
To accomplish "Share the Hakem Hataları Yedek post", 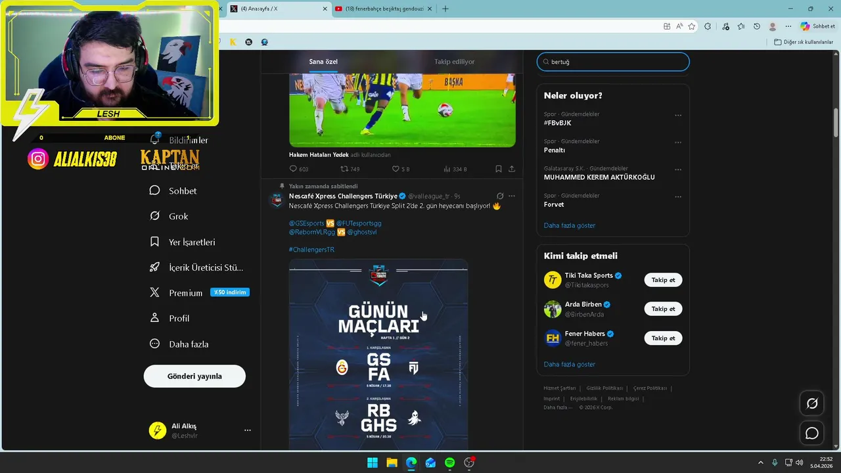I will point(512,169).
